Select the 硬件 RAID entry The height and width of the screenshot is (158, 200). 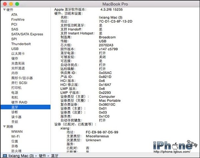[x=19, y=102]
